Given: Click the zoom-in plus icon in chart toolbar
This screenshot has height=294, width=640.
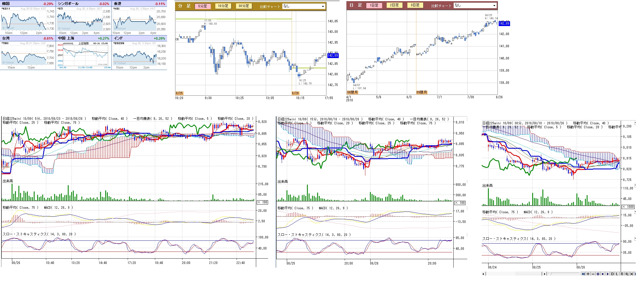Looking at the screenshot, I should [588, 274].
